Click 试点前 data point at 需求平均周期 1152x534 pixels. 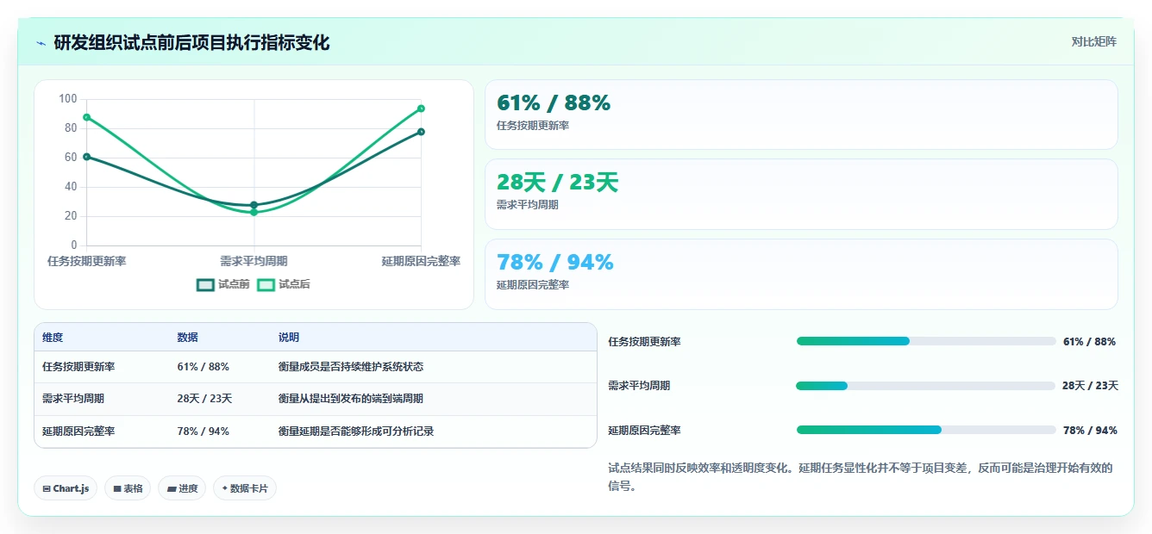pos(254,205)
